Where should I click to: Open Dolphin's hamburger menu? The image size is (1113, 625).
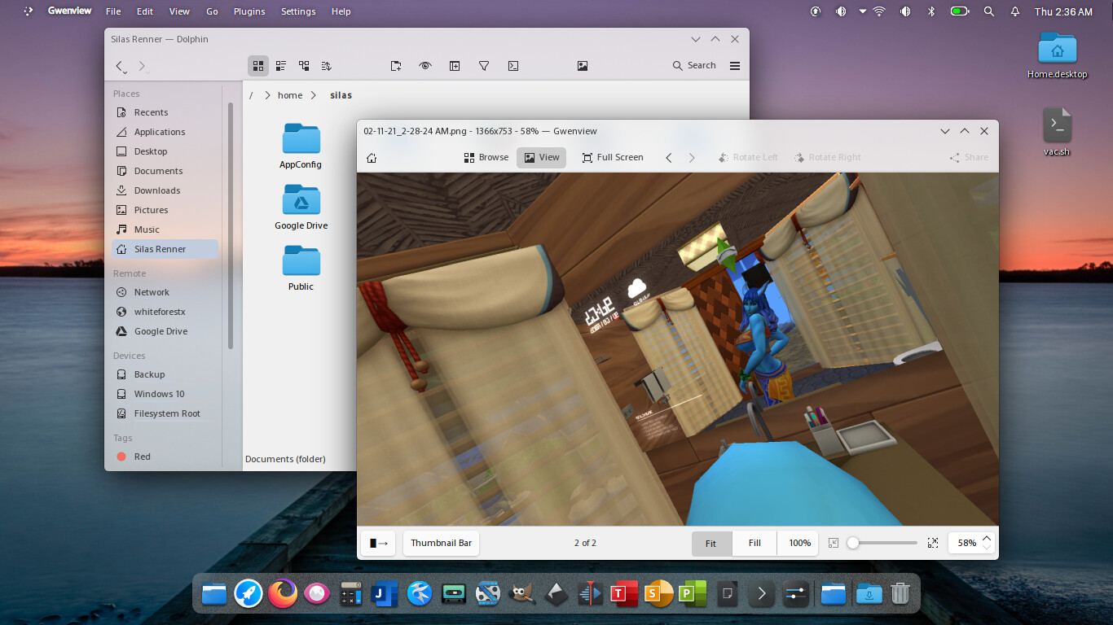point(735,66)
